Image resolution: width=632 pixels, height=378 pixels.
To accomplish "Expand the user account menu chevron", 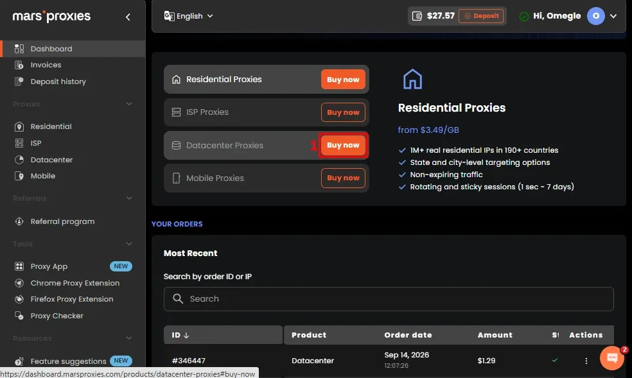I will click(613, 16).
